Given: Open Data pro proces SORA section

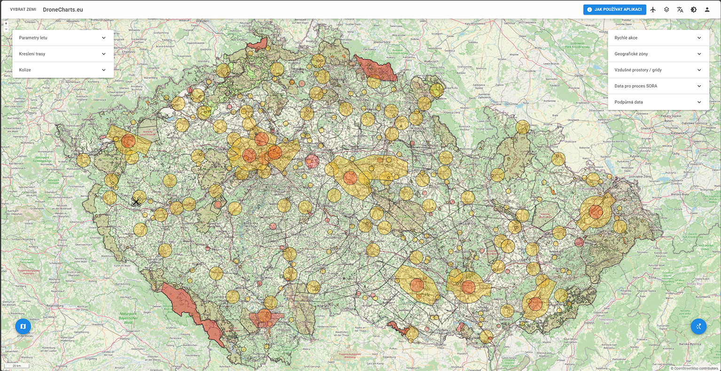Looking at the screenshot, I should pos(658,86).
